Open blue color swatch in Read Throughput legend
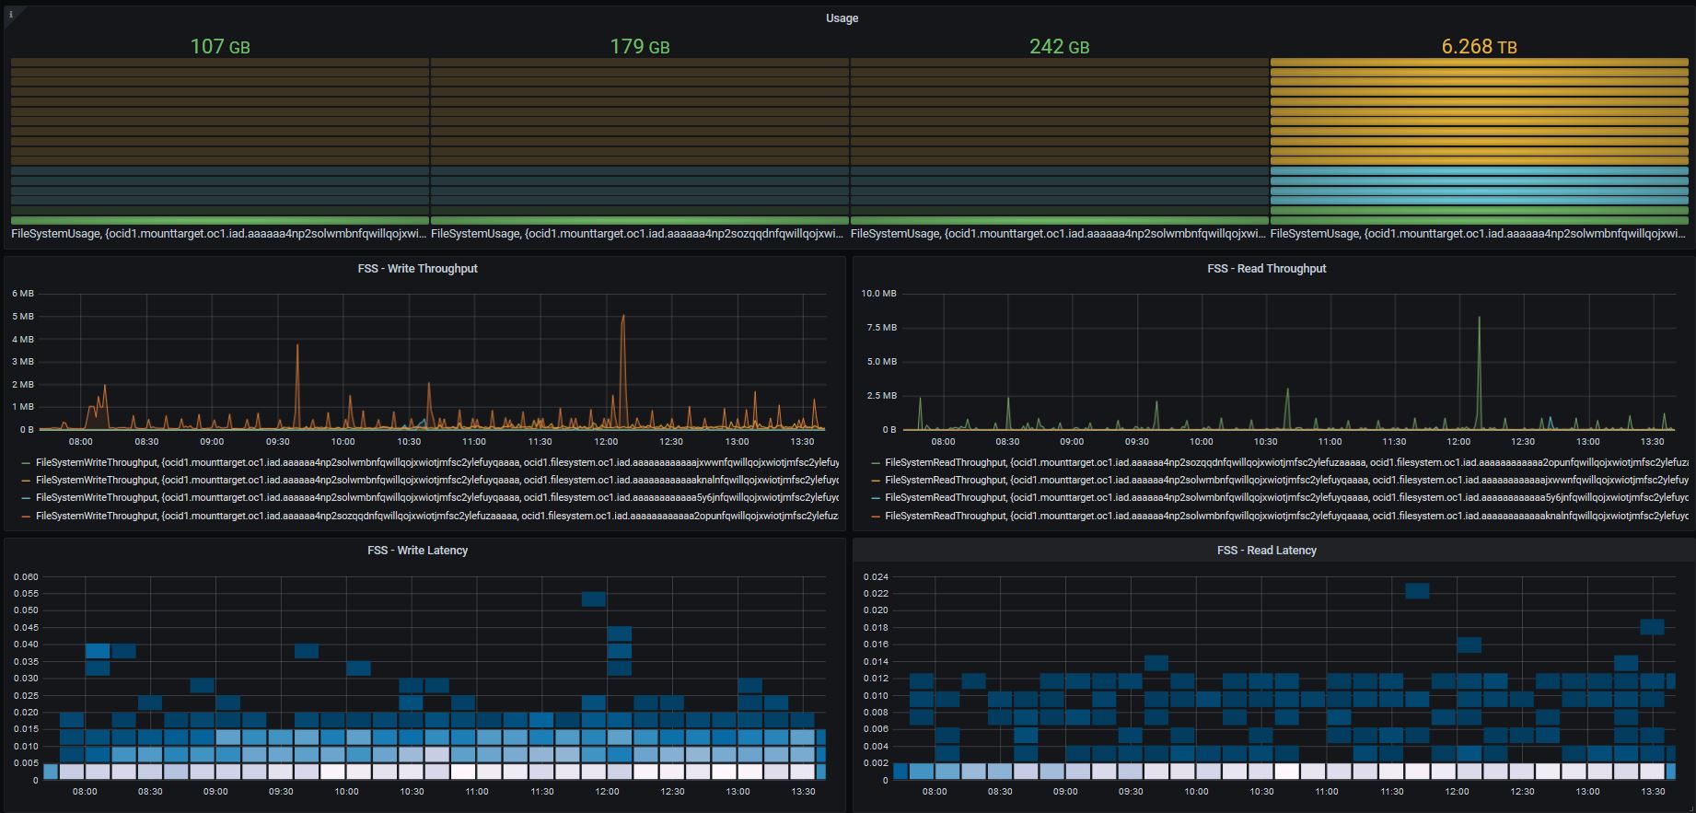1696x813 pixels. [x=875, y=498]
